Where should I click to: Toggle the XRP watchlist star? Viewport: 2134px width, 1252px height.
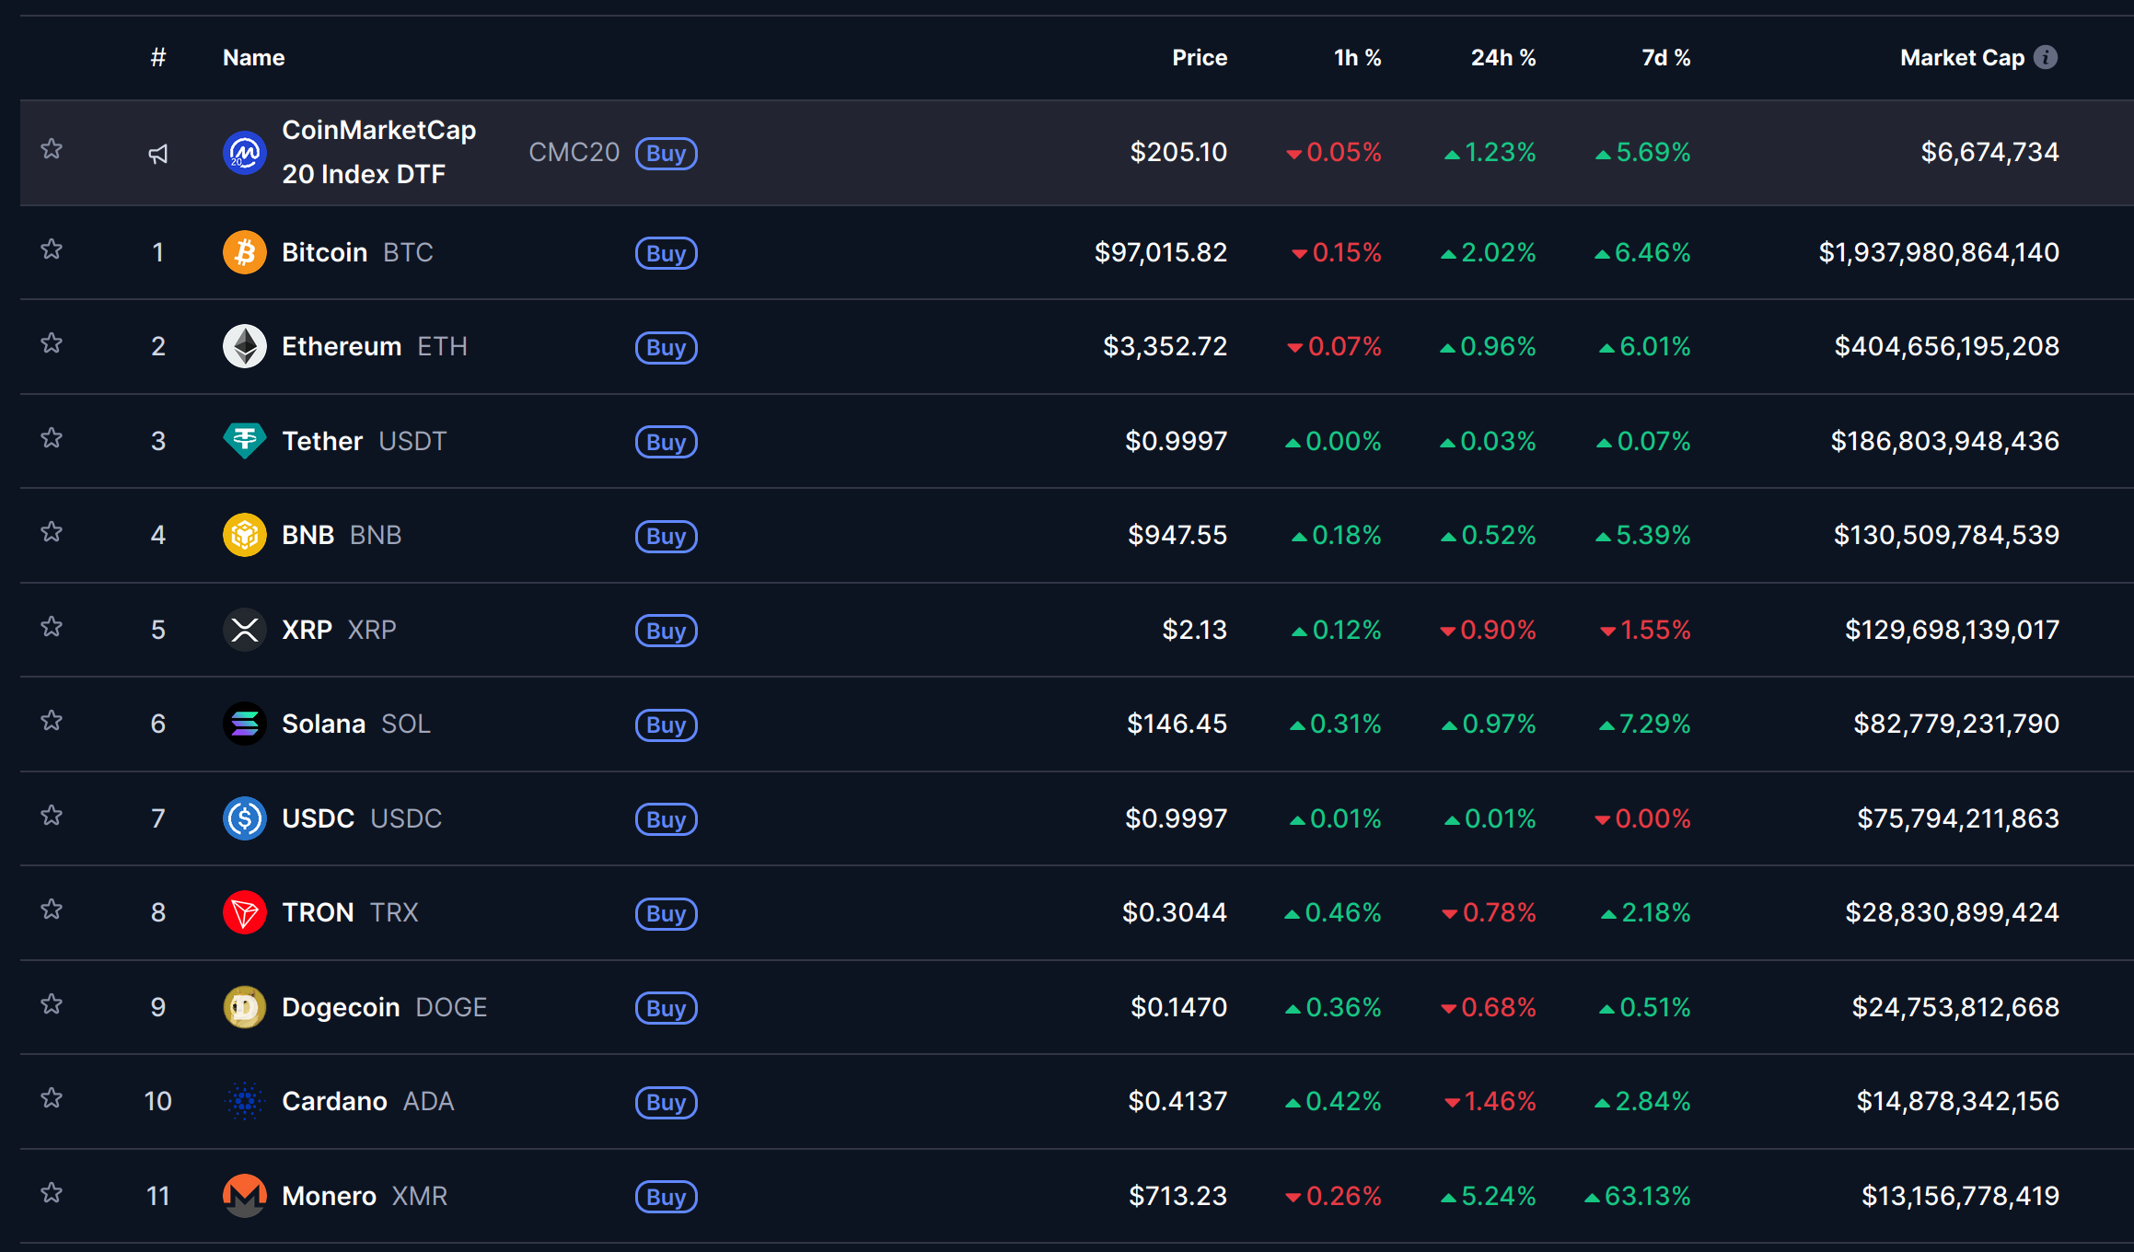(x=52, y=627)
